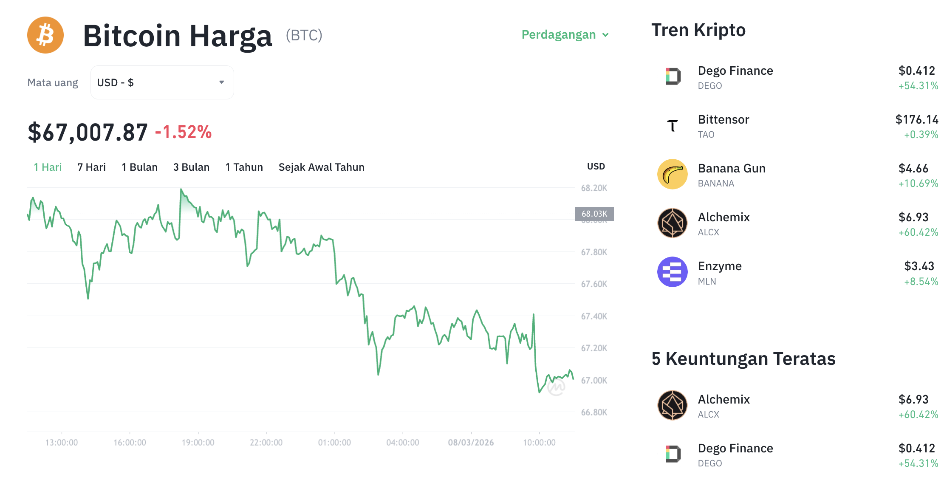Select the 1 Tahun chart range
This screenshot has width=944, height=480.
[244, 167]
